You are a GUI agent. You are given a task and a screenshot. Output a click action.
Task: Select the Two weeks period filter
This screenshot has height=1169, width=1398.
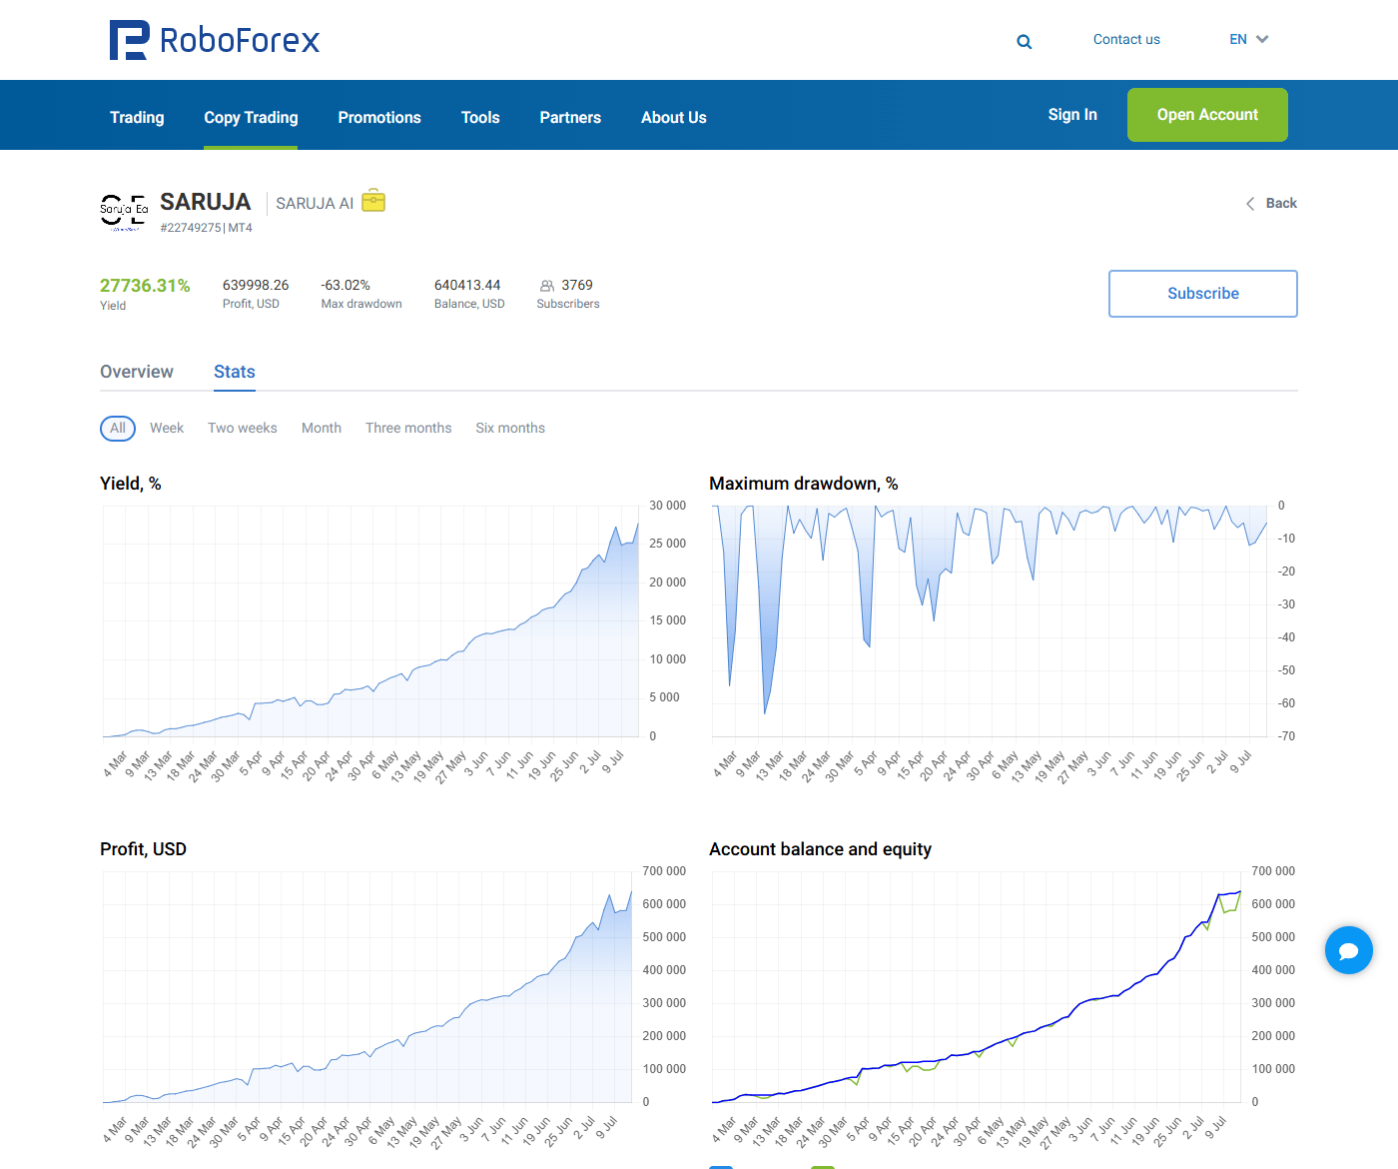point(243,428)
